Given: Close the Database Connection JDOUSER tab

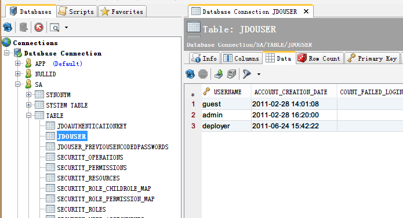Looking at the screenshot, I should pos(306,12).
